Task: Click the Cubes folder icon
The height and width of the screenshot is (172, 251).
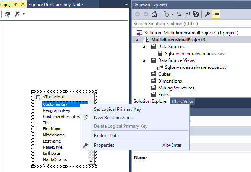Action: (153, 74)
